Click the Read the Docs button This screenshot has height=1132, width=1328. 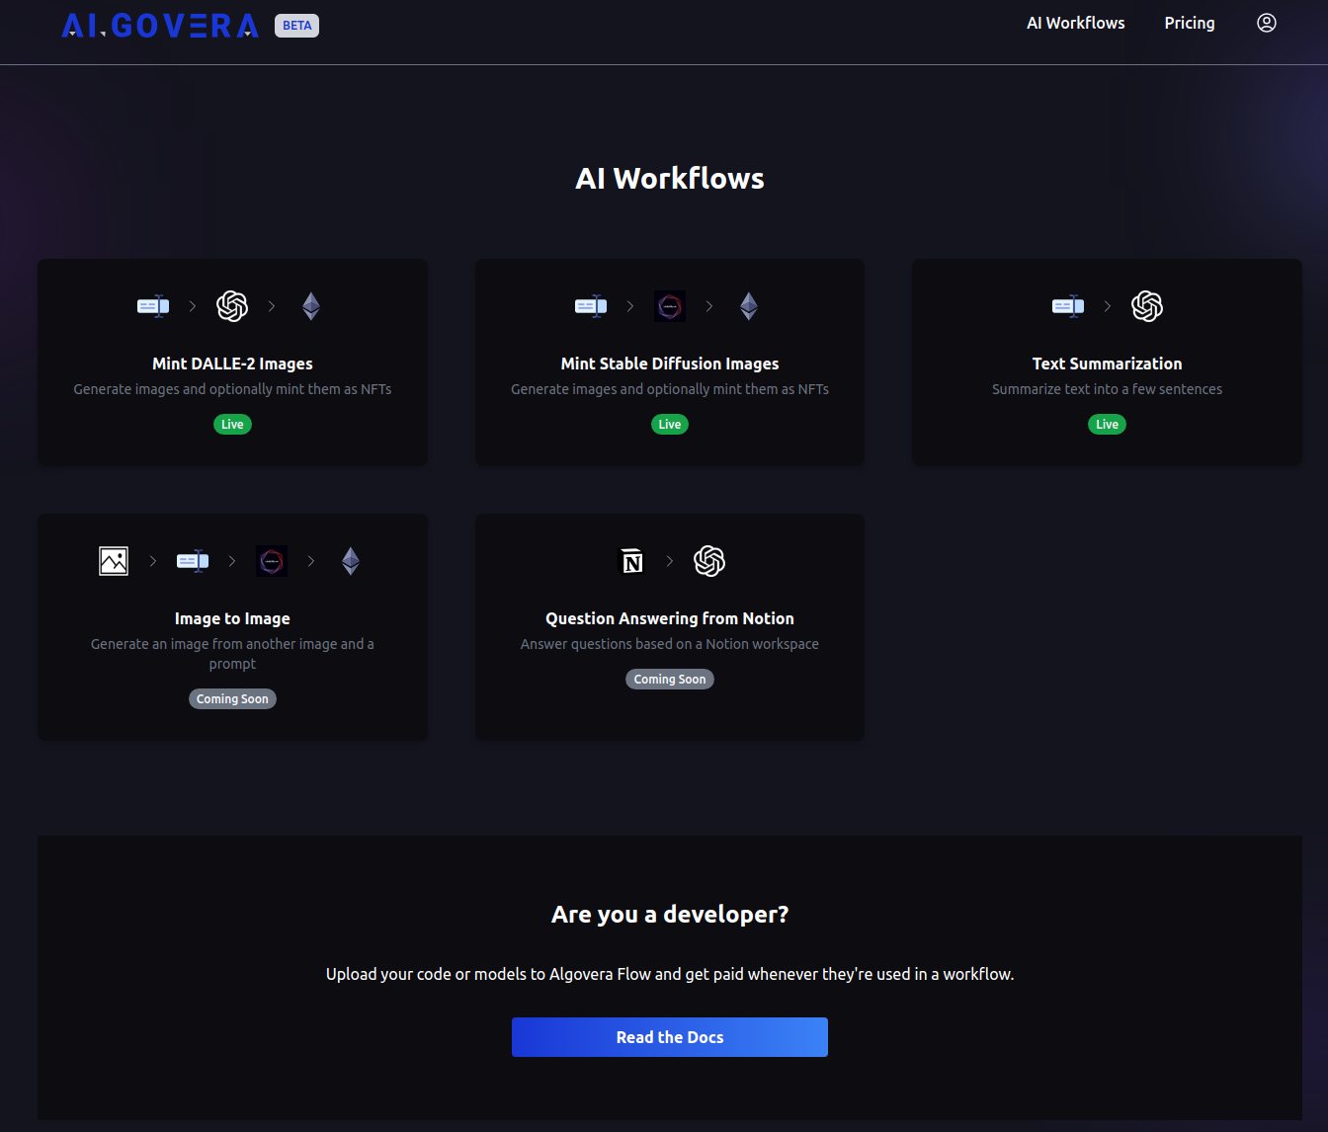pos(670,1037)
